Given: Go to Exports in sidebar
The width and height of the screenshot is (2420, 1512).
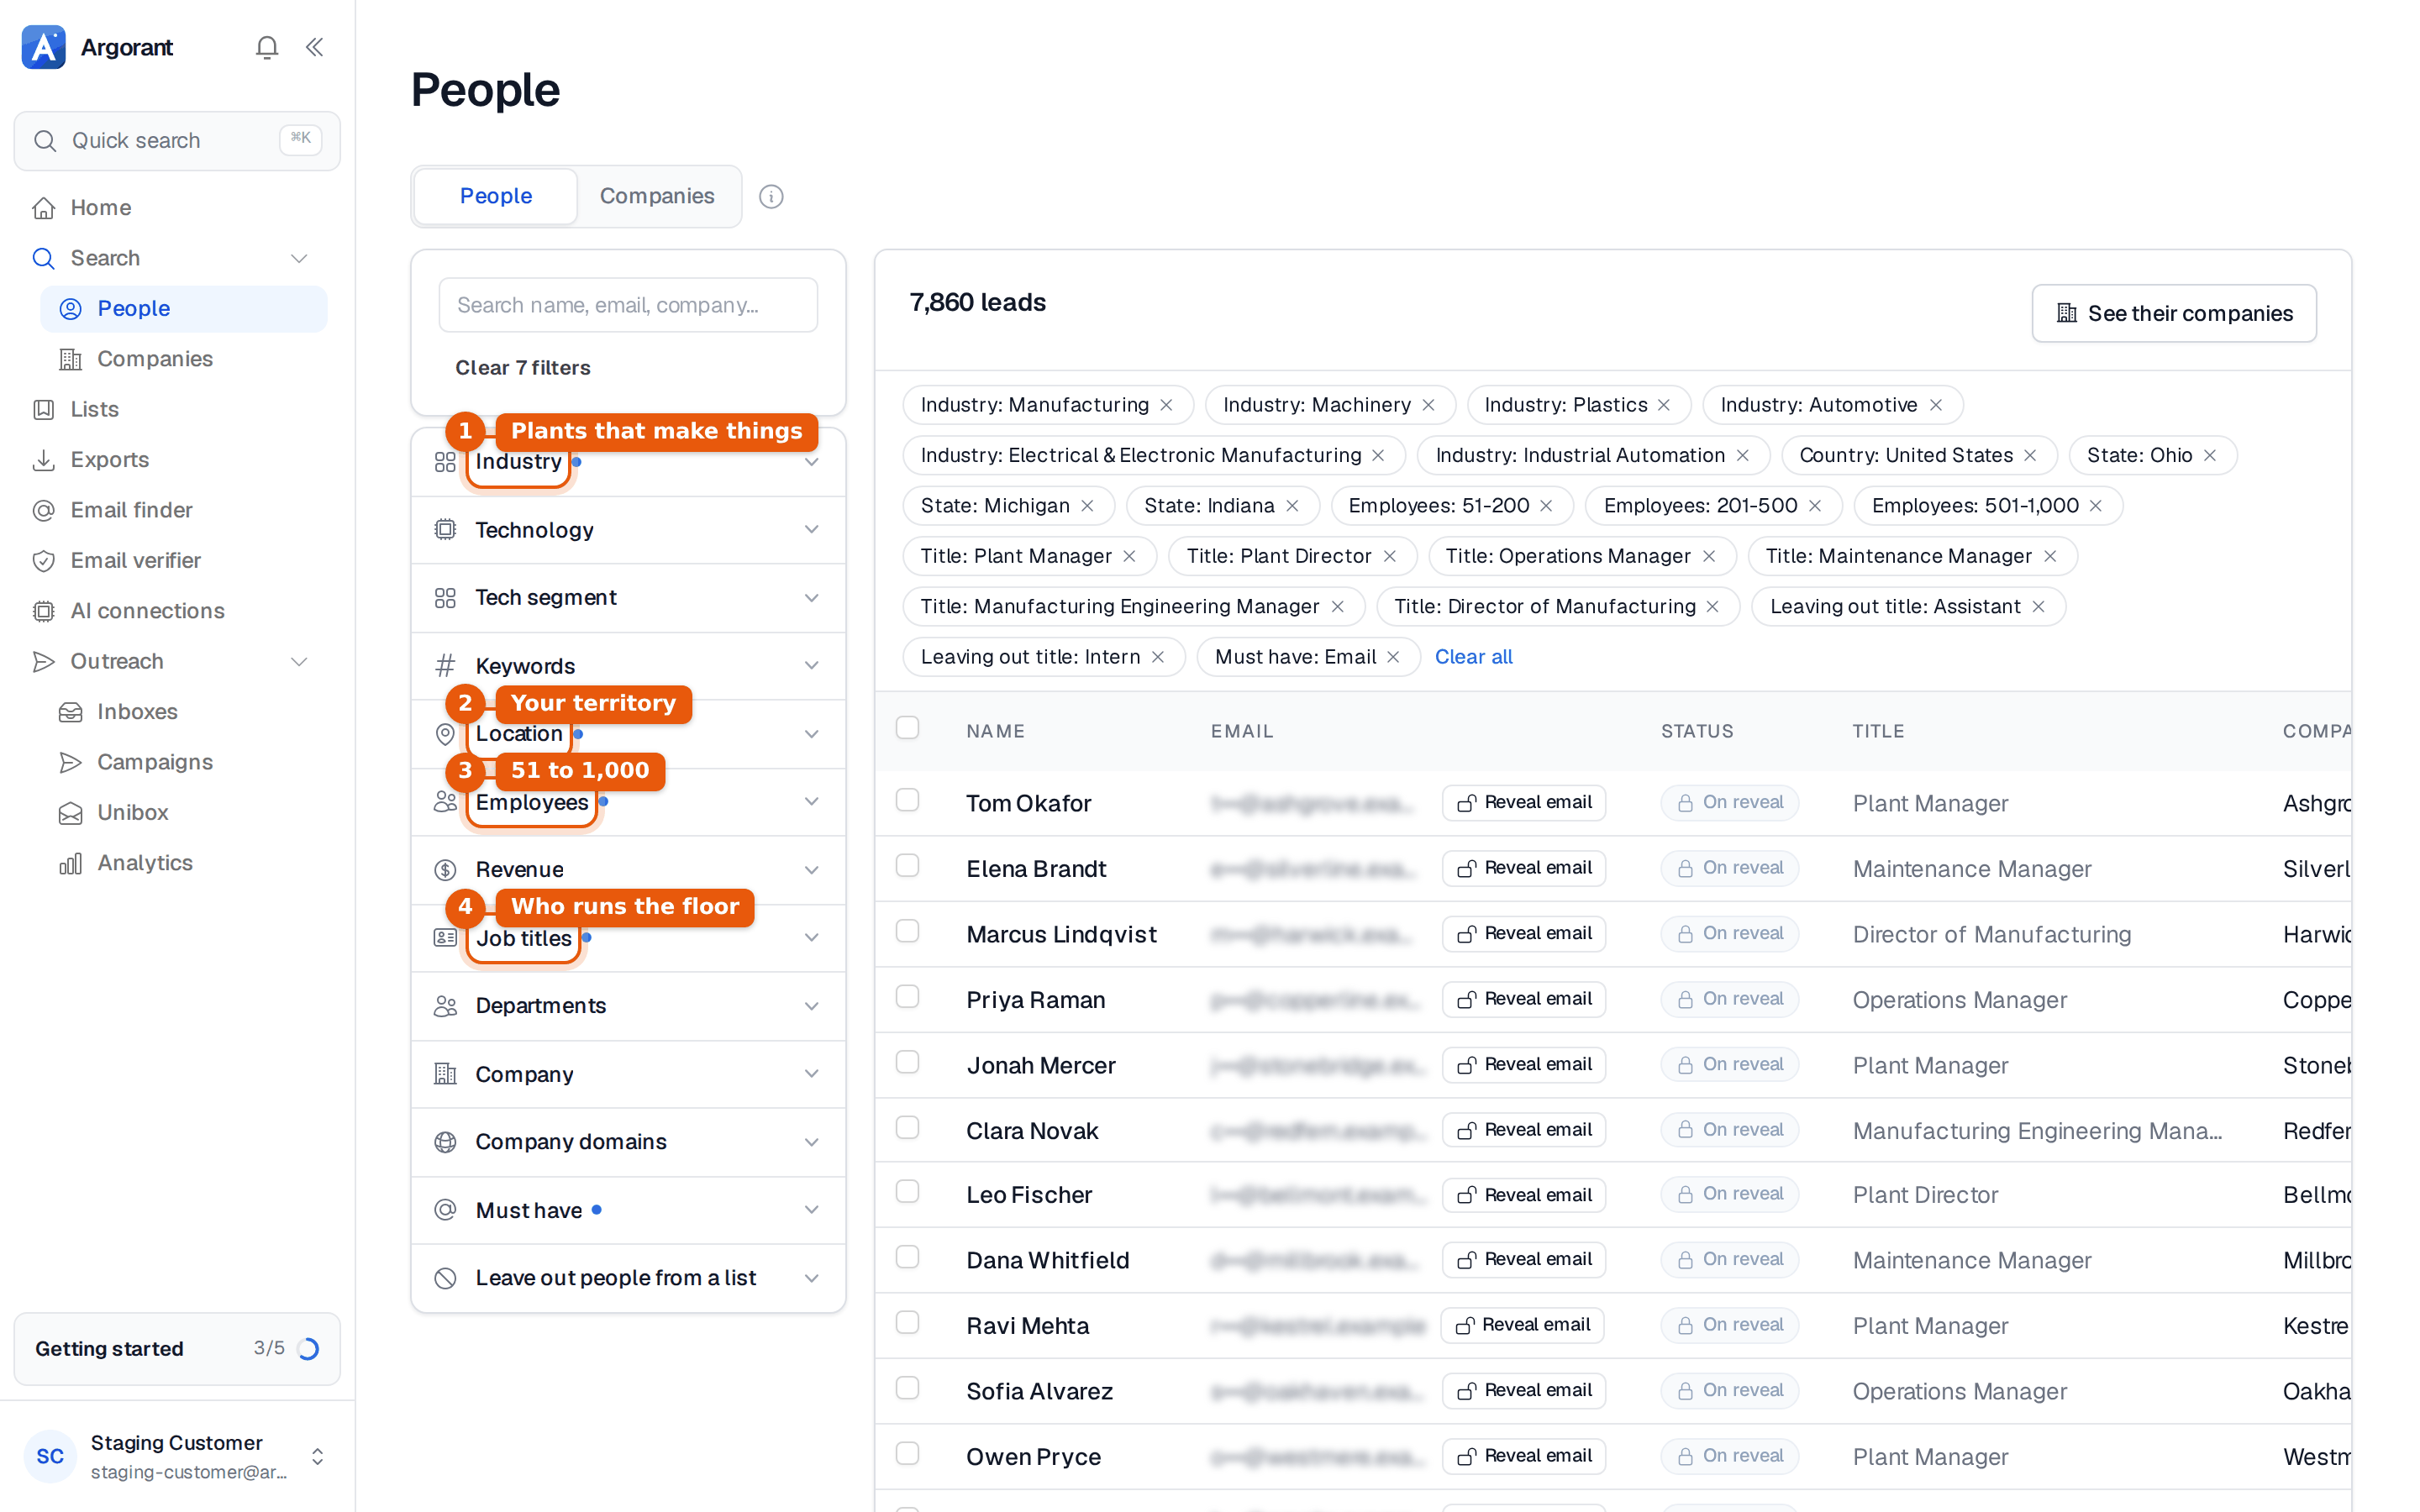Looking at the screenshot, I should pos(177,460).
